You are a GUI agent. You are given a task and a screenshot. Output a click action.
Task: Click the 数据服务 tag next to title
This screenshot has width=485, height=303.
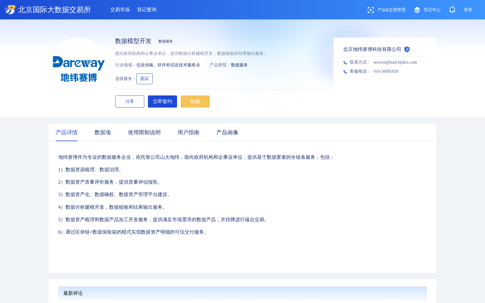coord(166,41)
